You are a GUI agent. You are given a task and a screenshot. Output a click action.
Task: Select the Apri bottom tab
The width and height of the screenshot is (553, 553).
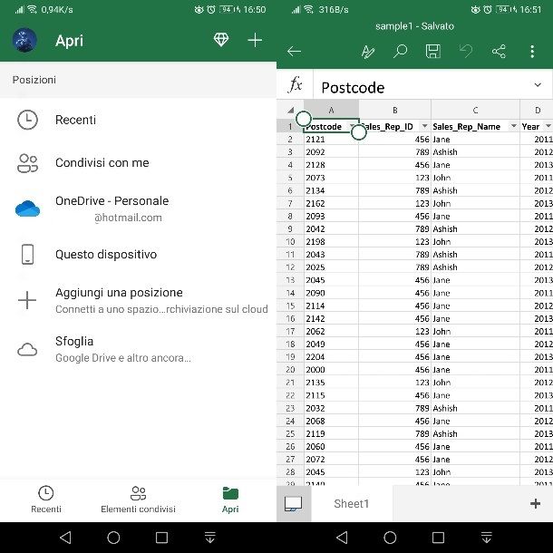click(x=230, y=499)
